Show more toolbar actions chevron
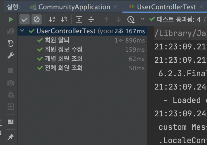207x145 pixels. click(143, 19)
